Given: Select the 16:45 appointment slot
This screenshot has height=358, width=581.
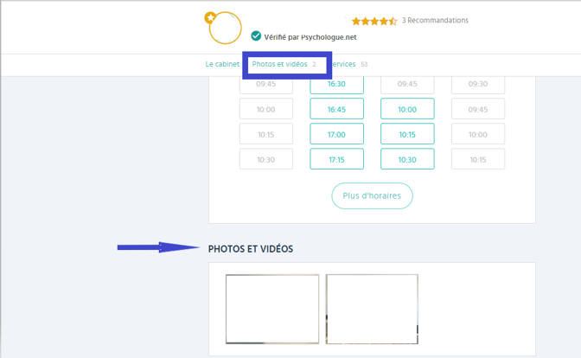Looking at the screenshot, I should tap(336, 109).
